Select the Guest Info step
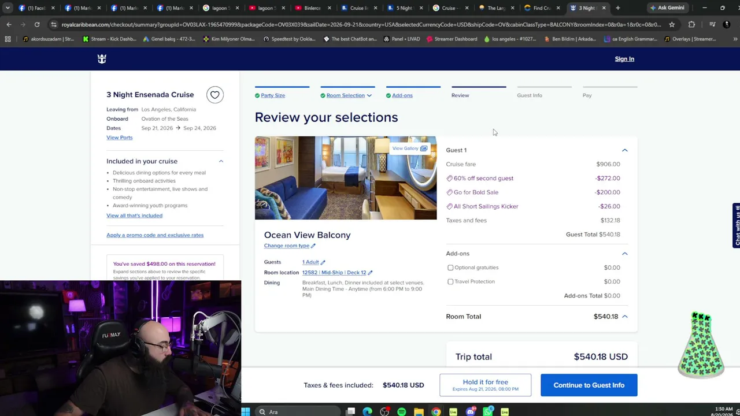The height and width of the screenshot is (416, 740). click(530, 95)
